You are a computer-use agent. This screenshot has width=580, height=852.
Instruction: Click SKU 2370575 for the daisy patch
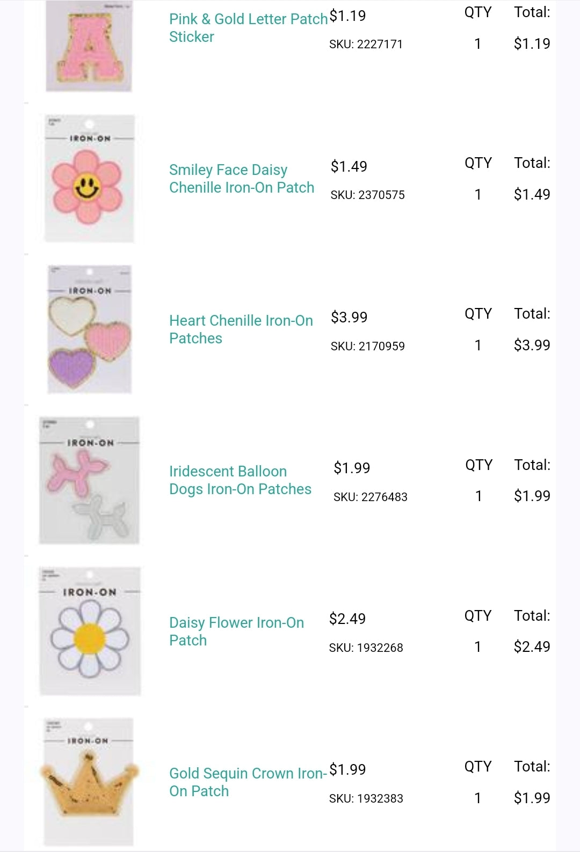click(367, 195)
